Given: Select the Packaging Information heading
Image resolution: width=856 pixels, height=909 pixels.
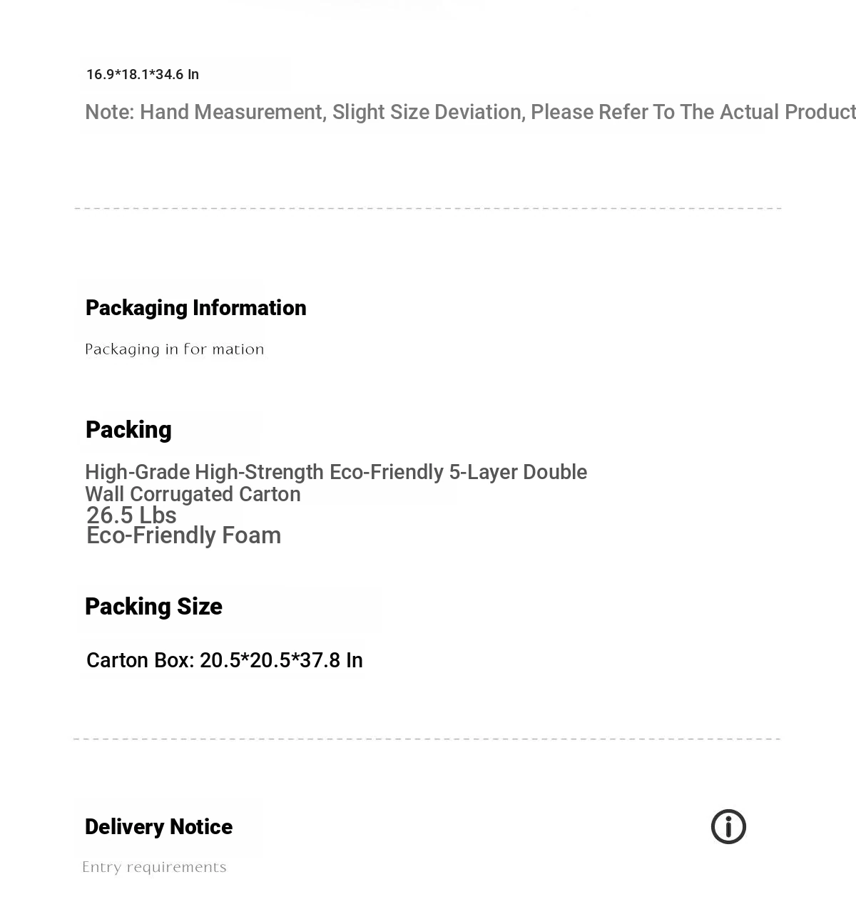Looking at the screenshot, I should tap(195, 308).
